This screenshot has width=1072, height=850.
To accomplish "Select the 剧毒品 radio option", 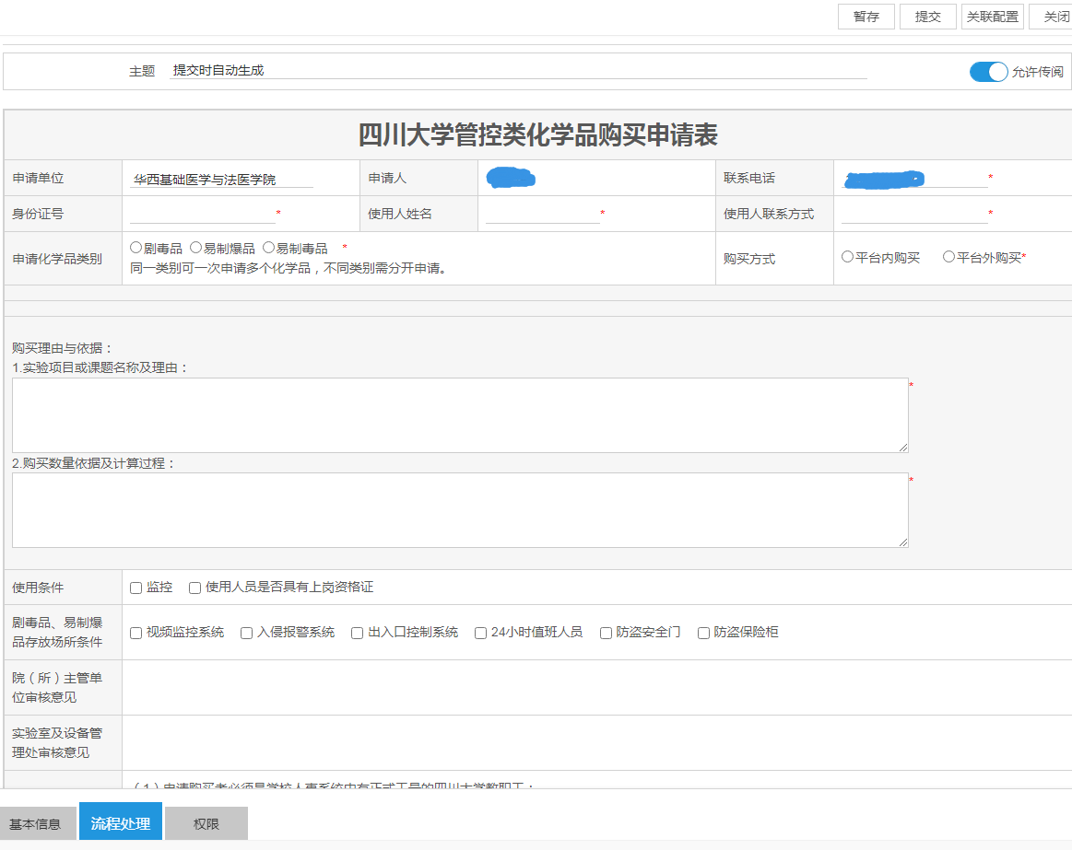I will (x=136, y=248).
